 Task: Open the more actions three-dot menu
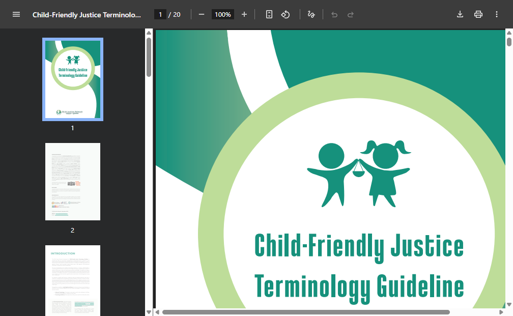pyautogui.click(x=497, y=14)
